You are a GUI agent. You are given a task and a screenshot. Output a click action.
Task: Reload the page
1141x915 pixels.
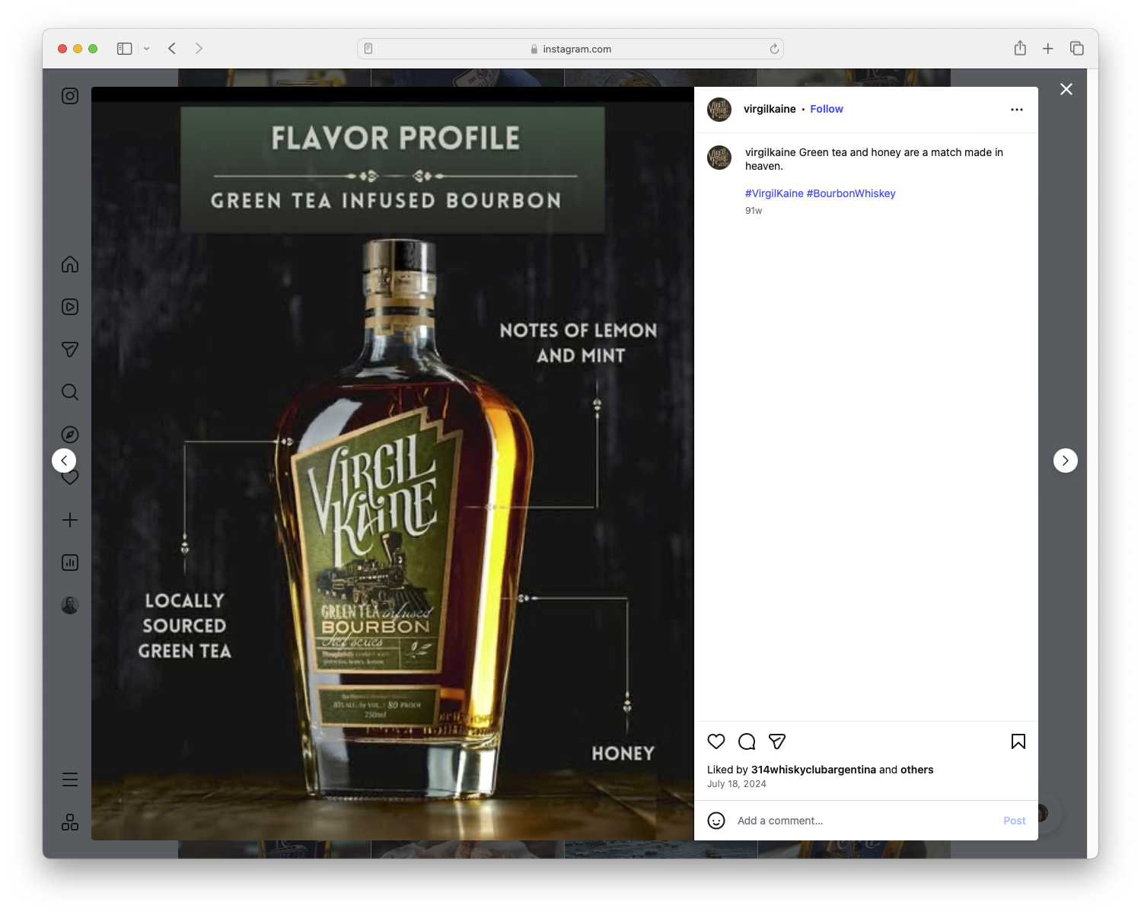click(774, 49)
